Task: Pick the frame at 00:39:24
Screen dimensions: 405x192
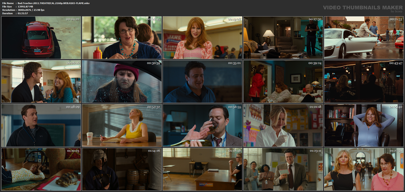Action: coord(283,81)
